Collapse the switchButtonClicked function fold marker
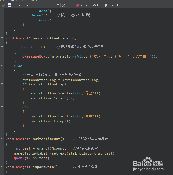173x175 pixels. [x=2, y=38]
